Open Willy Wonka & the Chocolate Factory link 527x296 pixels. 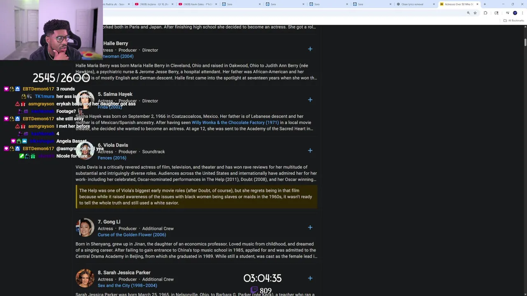click(235, 123)
